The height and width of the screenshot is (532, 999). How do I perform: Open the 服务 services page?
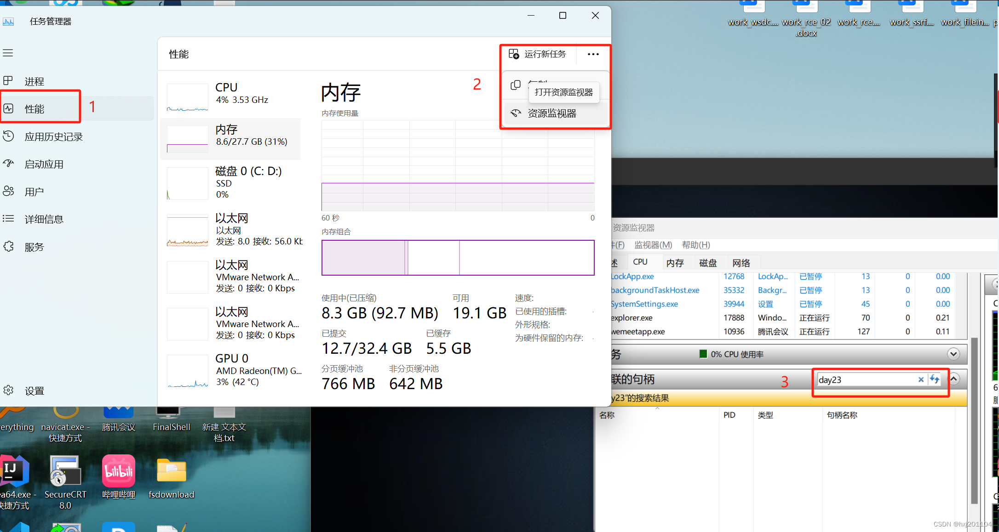tap(34, 247)
